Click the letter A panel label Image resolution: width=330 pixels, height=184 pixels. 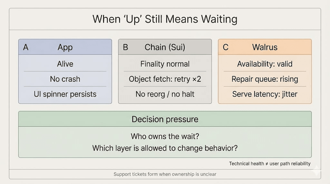point(26,47)
